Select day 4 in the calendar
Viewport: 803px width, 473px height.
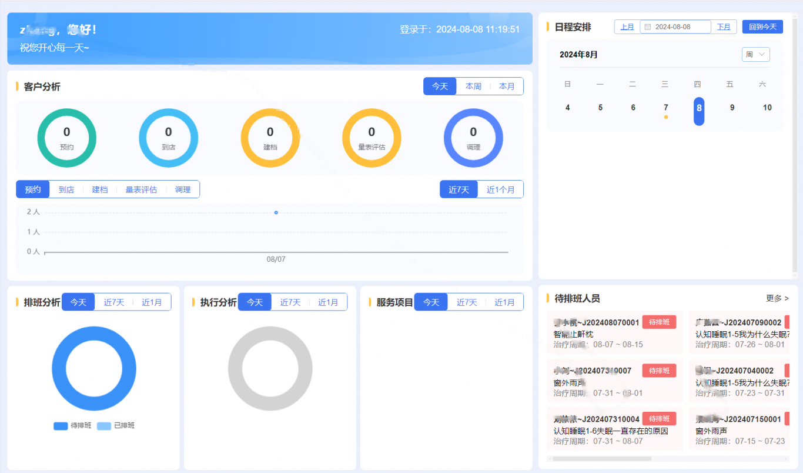tap(567, 108)
